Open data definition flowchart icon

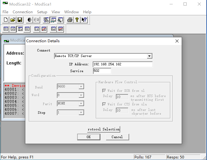coord(46,20)
